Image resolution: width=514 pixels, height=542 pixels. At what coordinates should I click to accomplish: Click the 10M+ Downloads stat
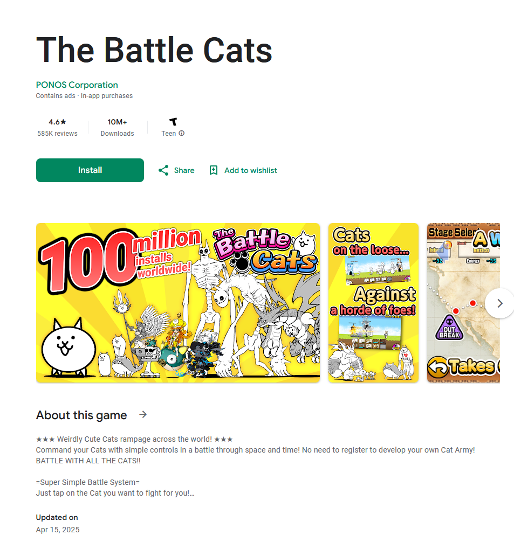click(118, 128)
